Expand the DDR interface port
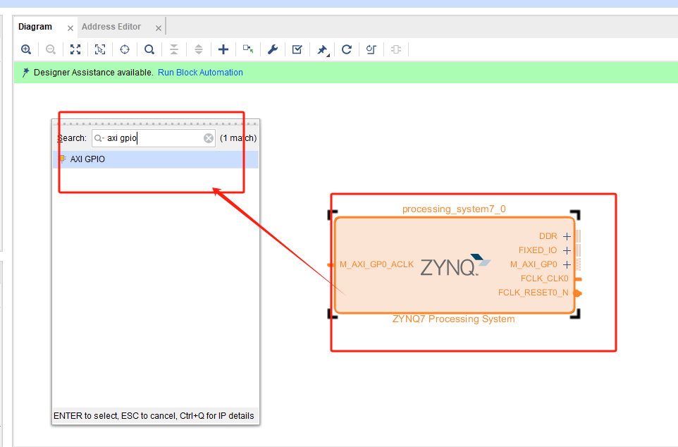Screen dimensions: 678x447 point(567,236)
